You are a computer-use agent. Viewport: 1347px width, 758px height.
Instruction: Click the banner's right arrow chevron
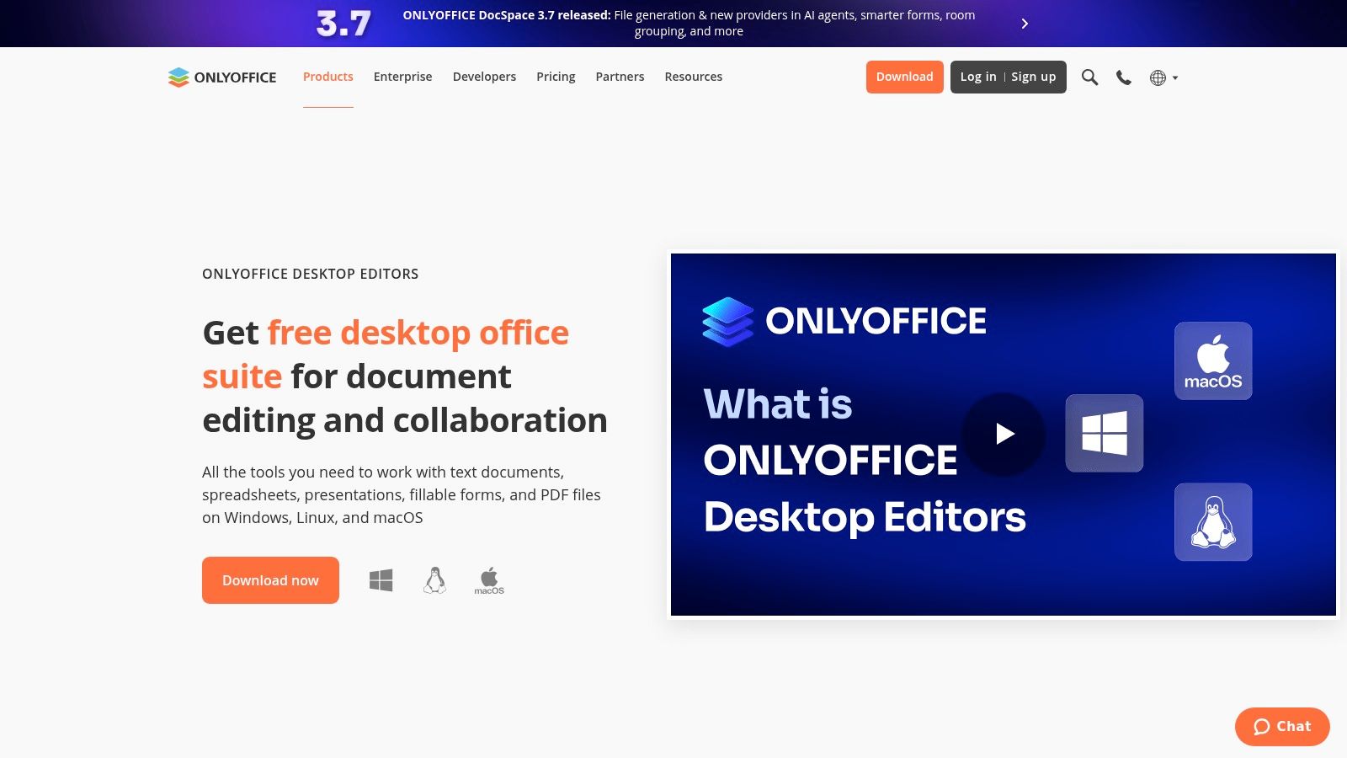[1025, 24]
